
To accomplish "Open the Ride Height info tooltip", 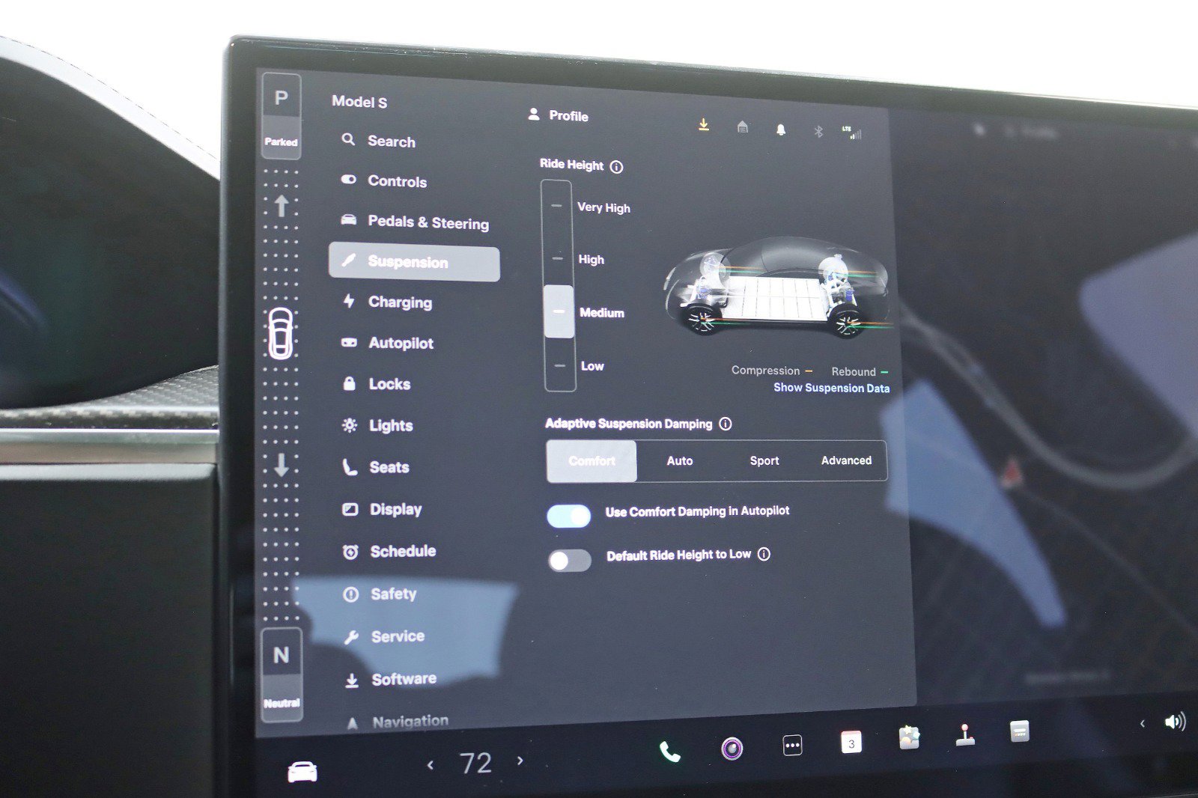I will (615, 166).
